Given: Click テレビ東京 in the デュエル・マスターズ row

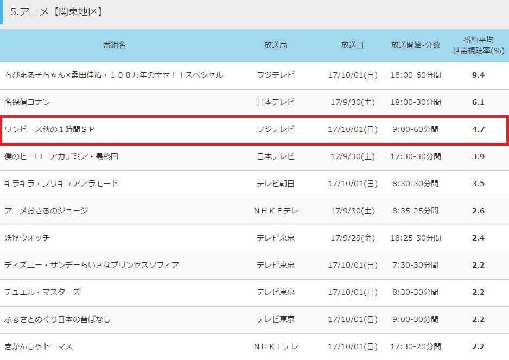Looking at the screenshot, I should 276,292.
